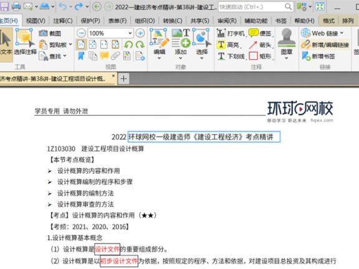Click the zoom in plus button
Image resolution: width=359 pixels, height=269 pixels.
pyautogui.click(x=140, y=34)
